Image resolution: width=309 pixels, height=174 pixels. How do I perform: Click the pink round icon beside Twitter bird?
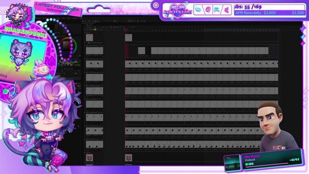tap(208, 10)
